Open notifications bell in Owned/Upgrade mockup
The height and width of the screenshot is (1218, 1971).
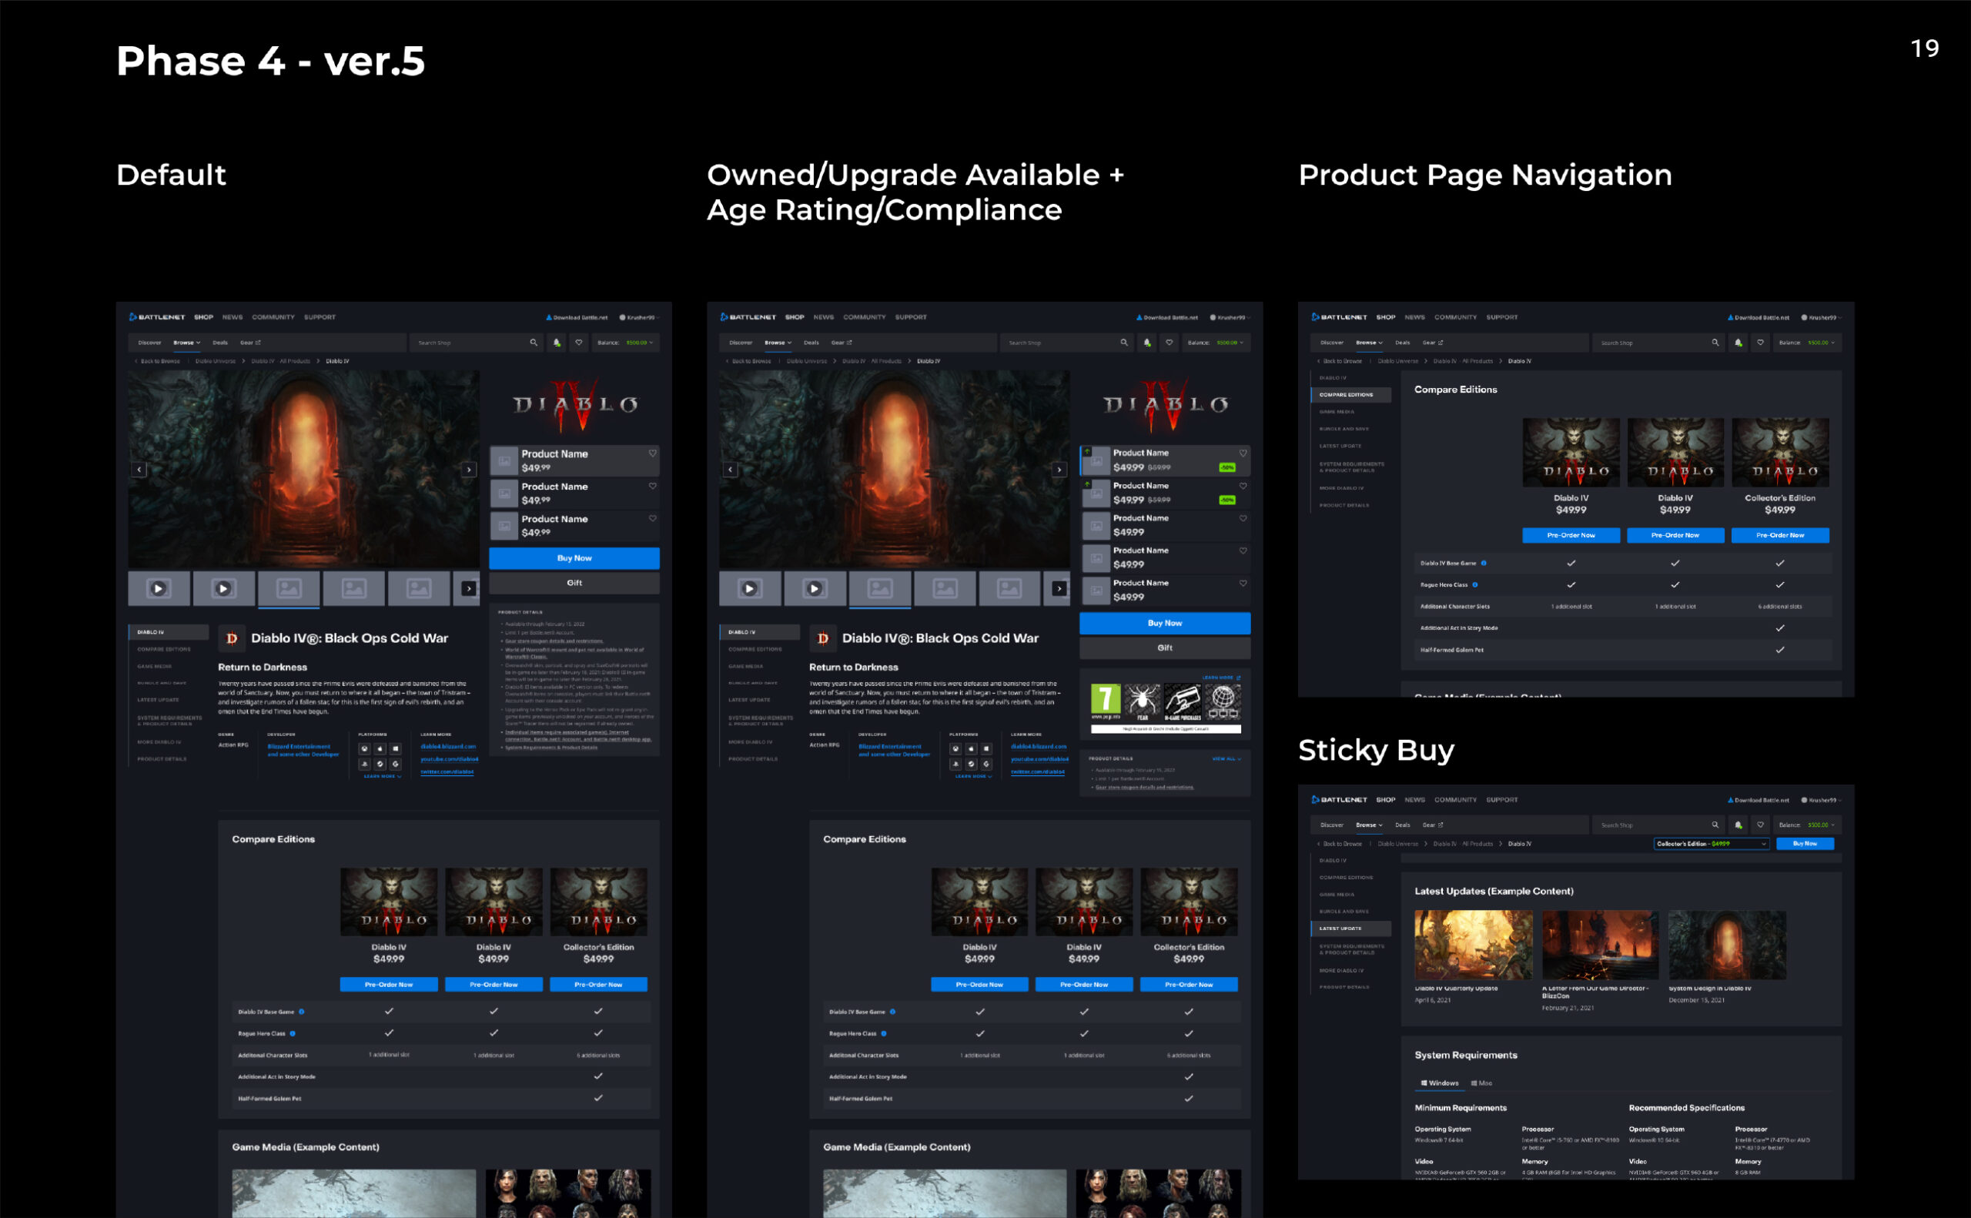click(x=1147, y=343)
